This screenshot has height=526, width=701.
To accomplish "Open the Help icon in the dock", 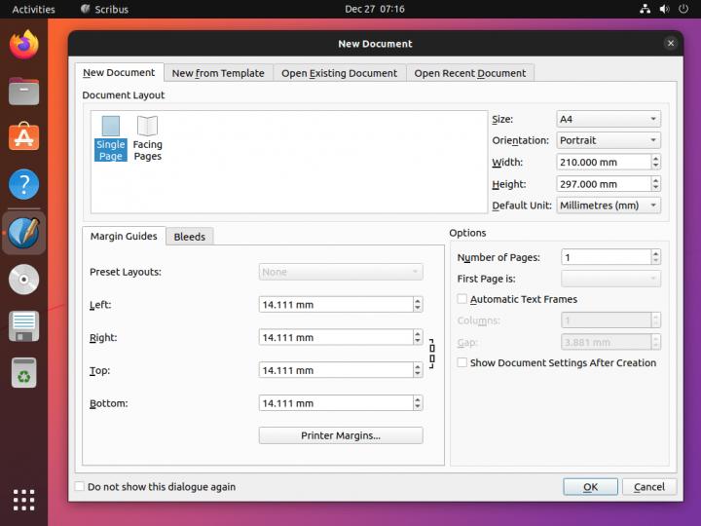I will pos(24,184).
